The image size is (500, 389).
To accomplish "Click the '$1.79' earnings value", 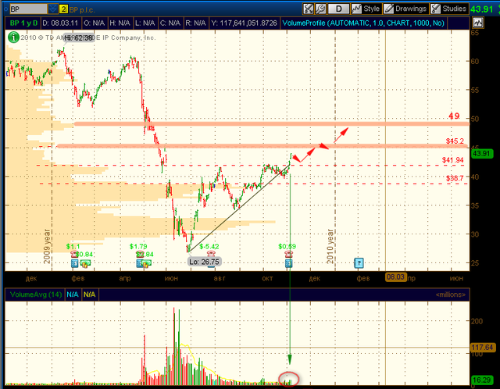I will pos(138,247).
